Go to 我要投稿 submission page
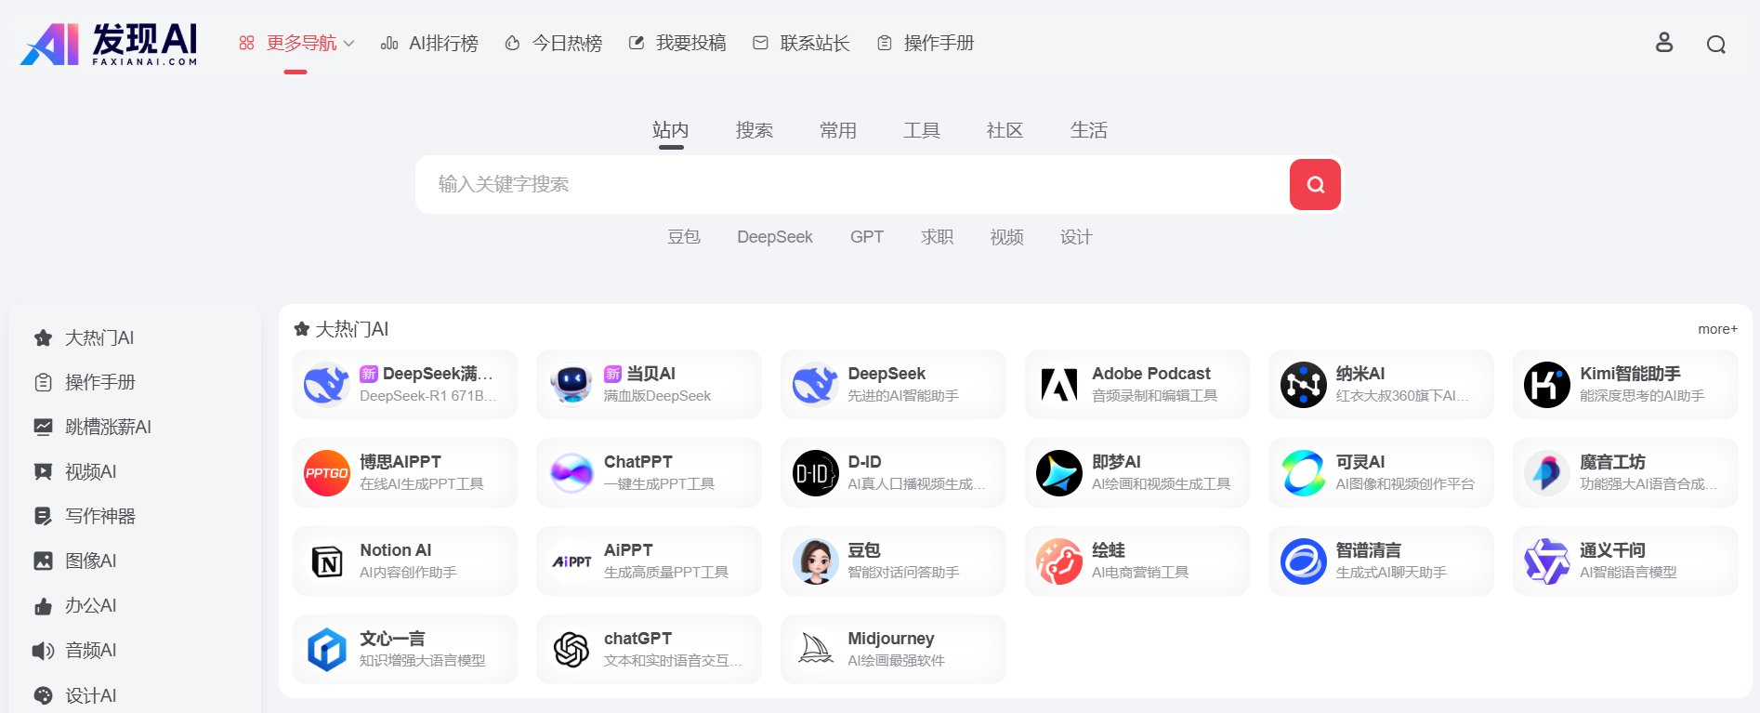1760x713 pixels. pos(677,43)
